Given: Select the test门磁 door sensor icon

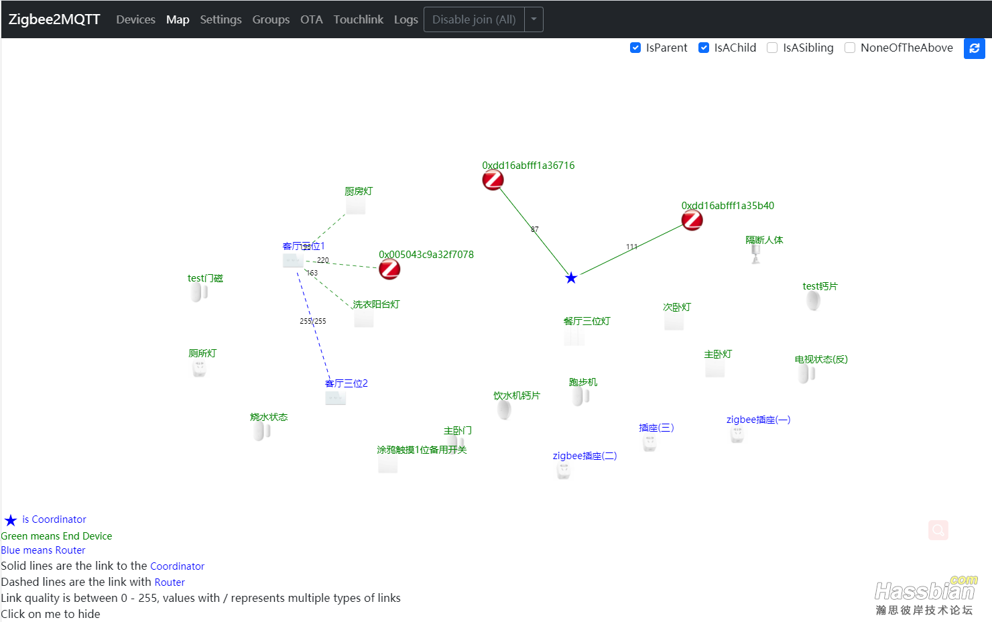Looking at the screenshot, I should click(x=199, y=292).
